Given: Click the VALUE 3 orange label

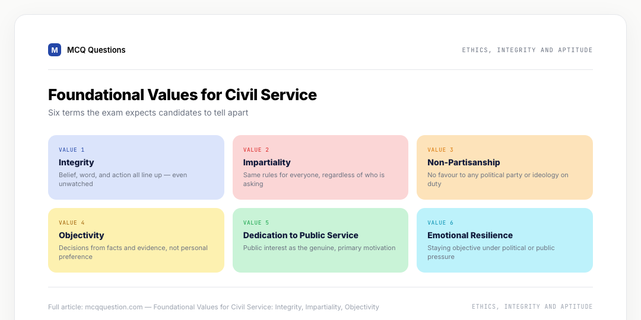Looking at the screenshot, I should click(440, 150).
